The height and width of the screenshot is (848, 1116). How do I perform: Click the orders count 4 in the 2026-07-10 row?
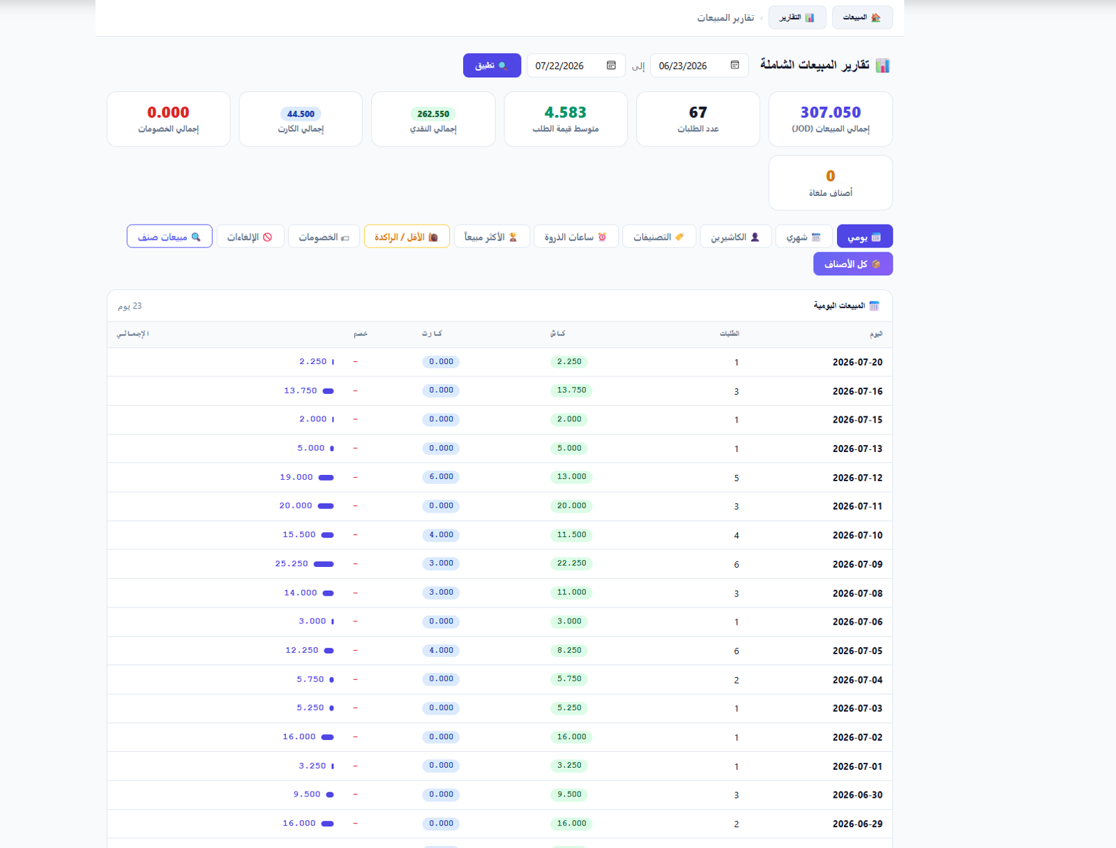[x=737, y=536]
